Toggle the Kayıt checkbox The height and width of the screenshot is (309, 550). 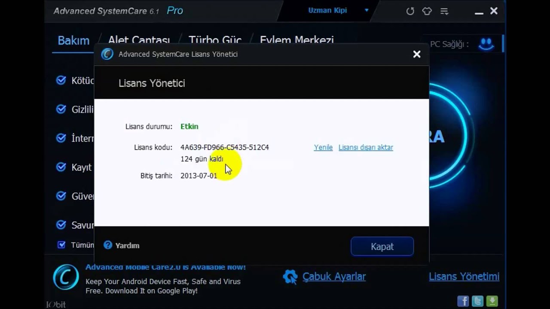[x=61, y=167]
